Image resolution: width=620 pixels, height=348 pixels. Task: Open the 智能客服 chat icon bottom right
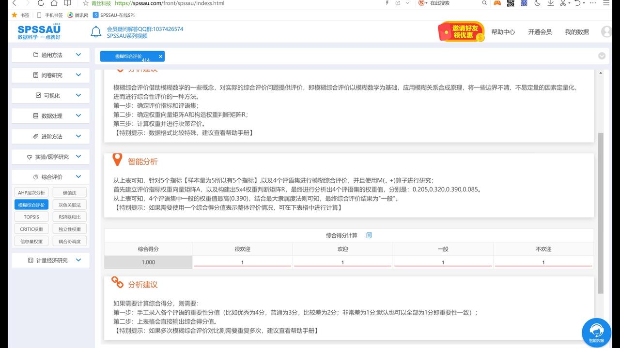coord(596,332)
